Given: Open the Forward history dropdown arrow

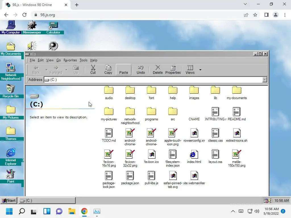Looking at the screenshot, I should pos(66,70).
